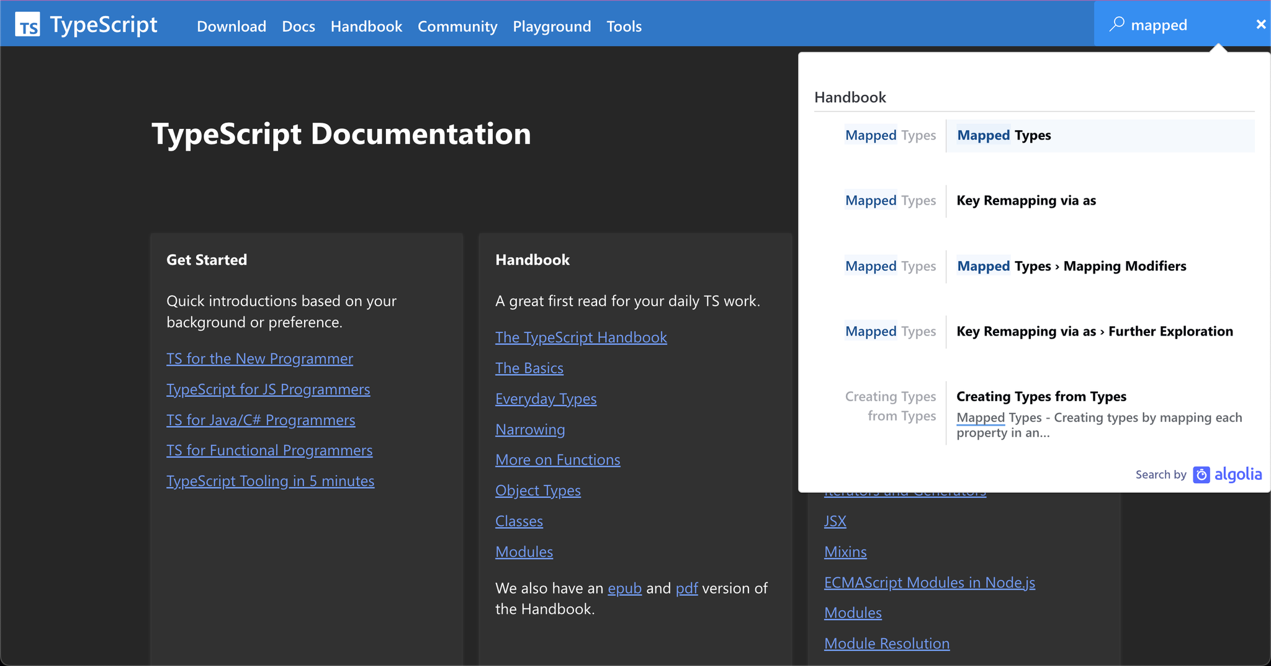Open 'The Basics' handbook link
This screenshot has height=666, width=1271.
529,368
